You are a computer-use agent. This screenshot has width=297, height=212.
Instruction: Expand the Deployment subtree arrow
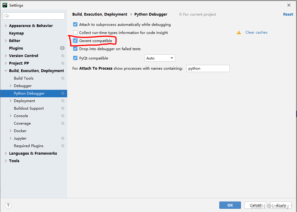11,101
